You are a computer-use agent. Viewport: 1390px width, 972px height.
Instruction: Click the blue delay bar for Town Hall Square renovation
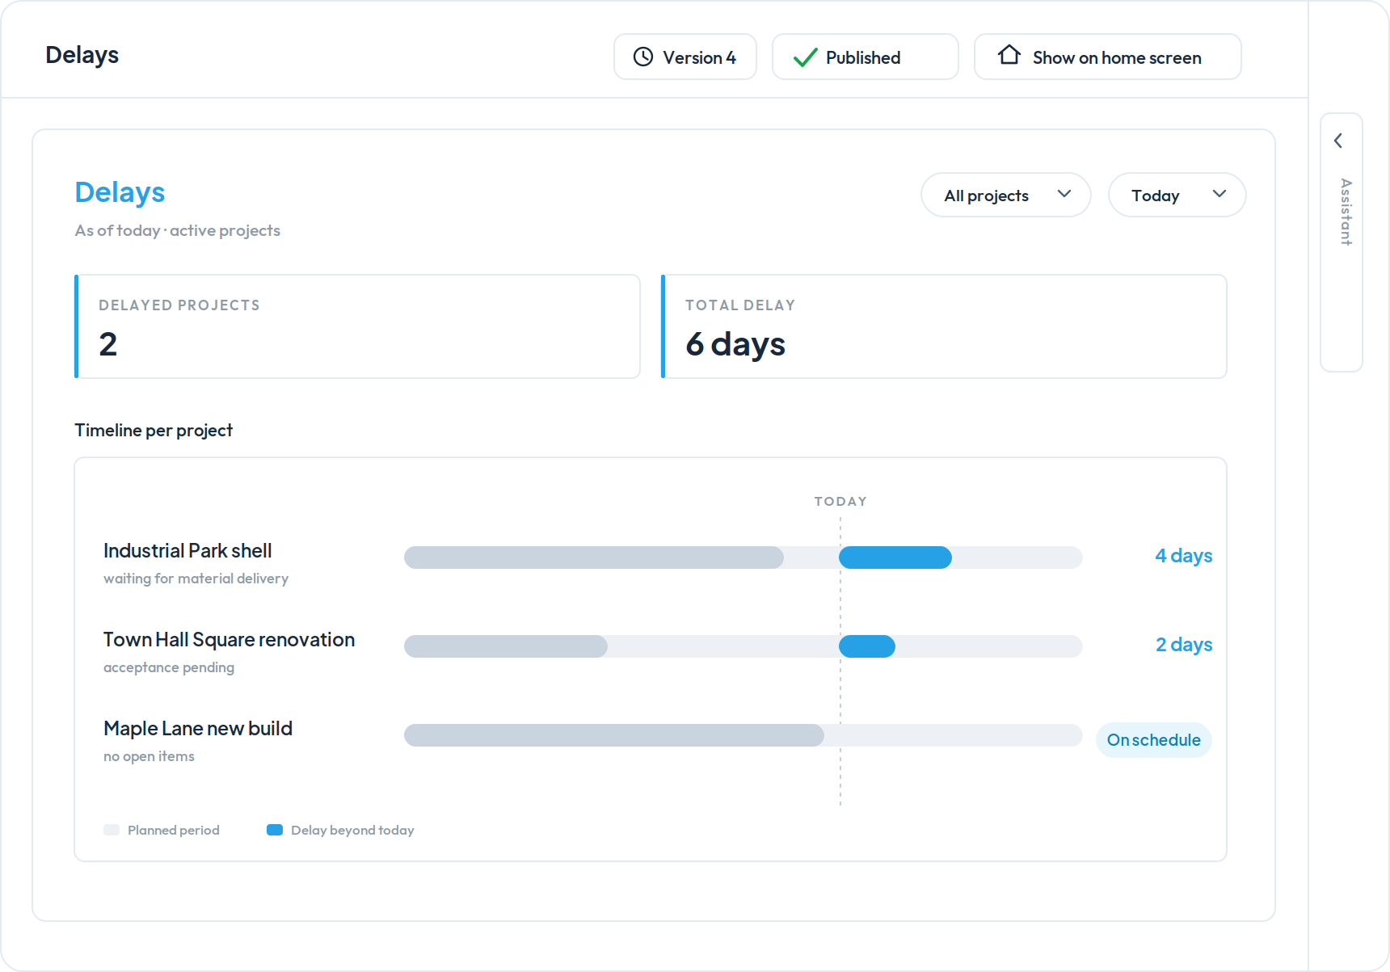867,646
